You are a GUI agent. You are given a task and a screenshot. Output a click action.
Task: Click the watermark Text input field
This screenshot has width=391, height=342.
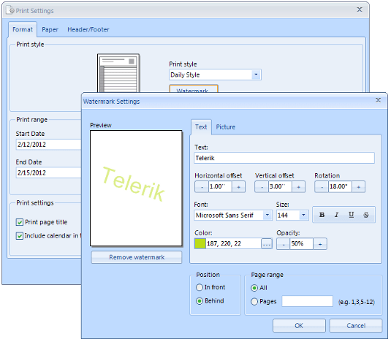(x=284, y=158)
